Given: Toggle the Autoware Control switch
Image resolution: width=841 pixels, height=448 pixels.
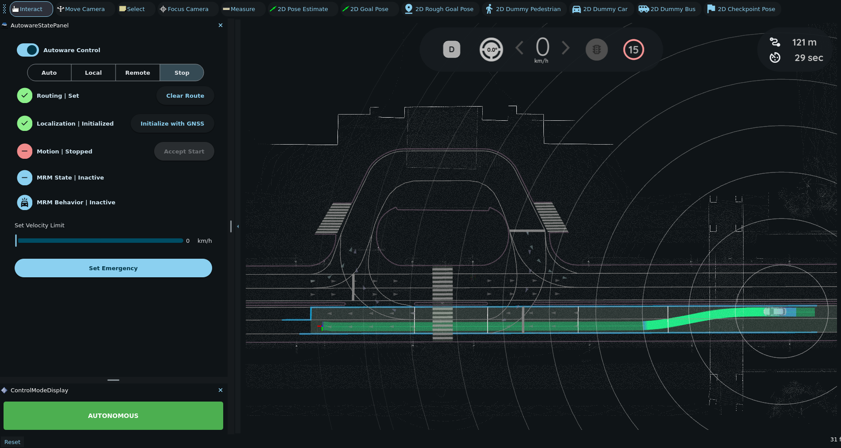Looking at the screenshot, I should point(28,50).
